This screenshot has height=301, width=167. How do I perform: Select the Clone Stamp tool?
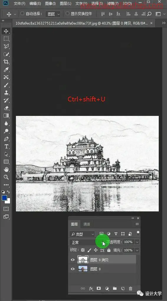[6, 93]
